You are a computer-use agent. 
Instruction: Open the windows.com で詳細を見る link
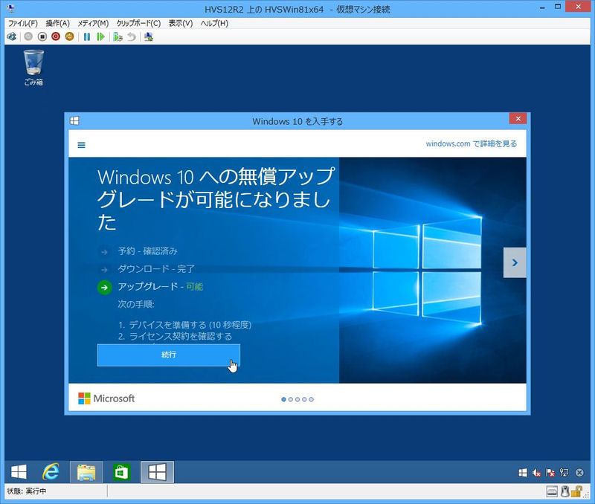coord(471,143)
